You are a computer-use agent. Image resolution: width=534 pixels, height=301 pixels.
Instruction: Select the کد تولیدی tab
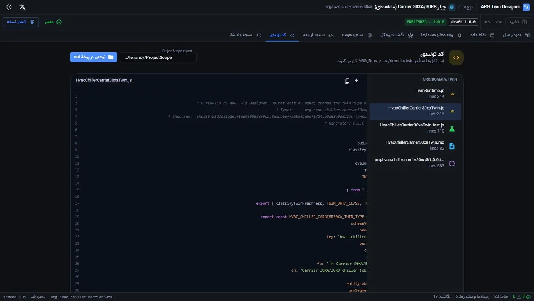282,35
